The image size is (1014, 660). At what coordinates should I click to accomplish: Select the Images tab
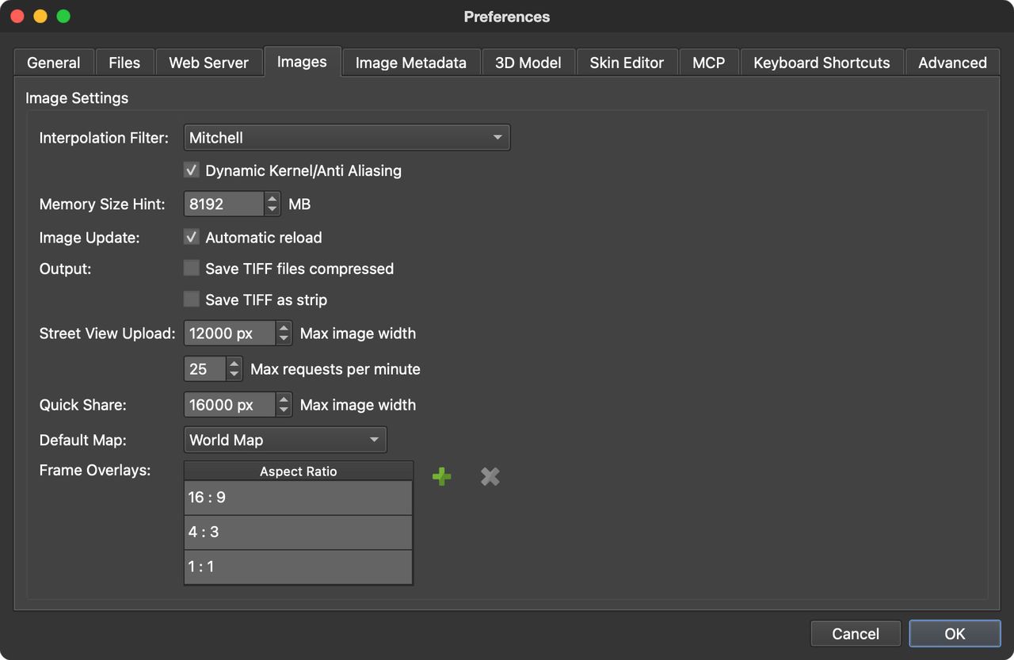click(x=302, y=62)
